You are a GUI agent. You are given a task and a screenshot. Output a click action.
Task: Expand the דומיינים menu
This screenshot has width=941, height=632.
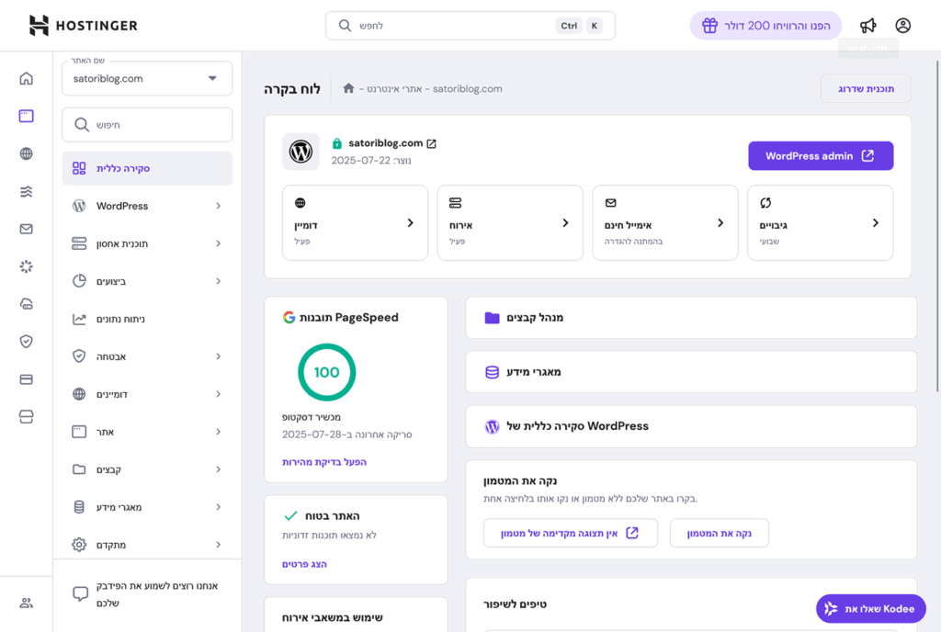[x=147, y=394]
